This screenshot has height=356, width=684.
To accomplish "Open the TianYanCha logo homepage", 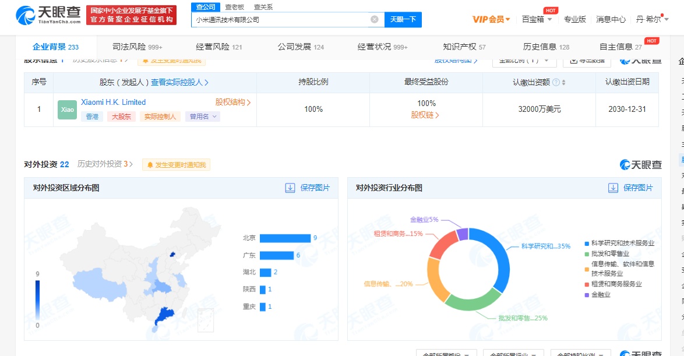I will [48, 15].
